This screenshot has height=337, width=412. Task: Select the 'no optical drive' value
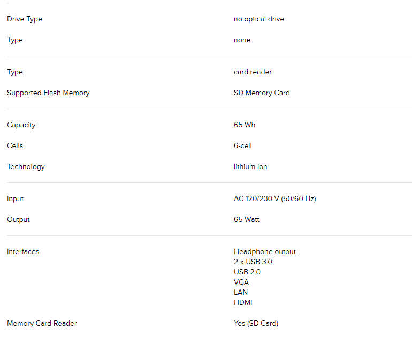(259, 19)
